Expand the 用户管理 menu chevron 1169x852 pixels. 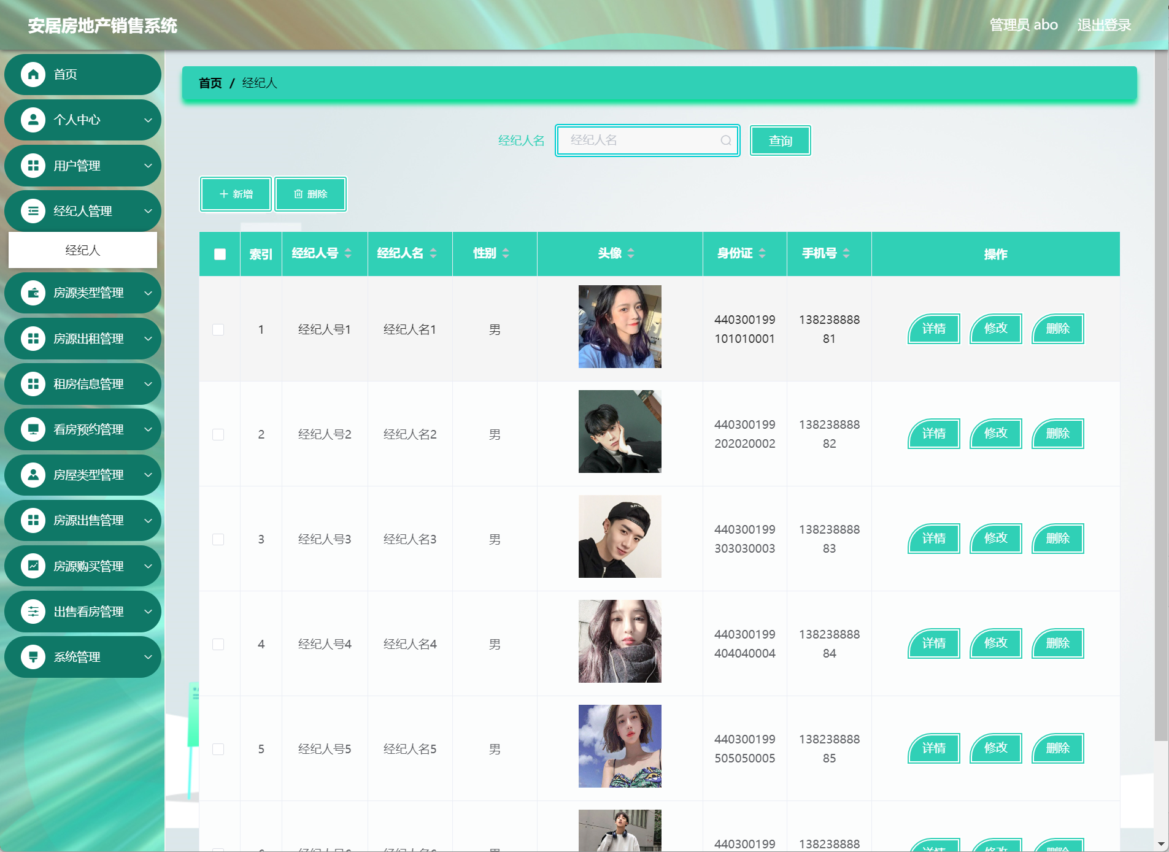click(x=148, y=166)
